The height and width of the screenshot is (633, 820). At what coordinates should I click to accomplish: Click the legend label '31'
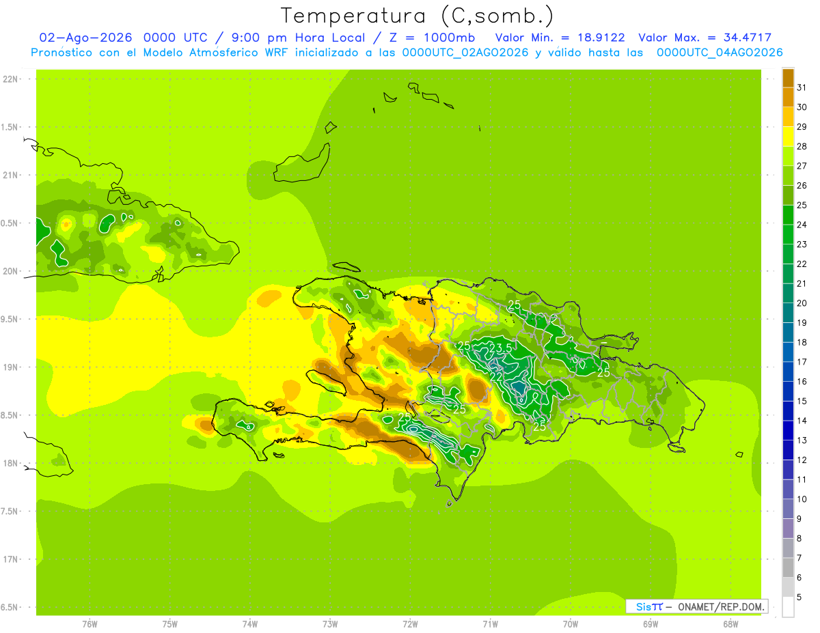coord(802,87)
